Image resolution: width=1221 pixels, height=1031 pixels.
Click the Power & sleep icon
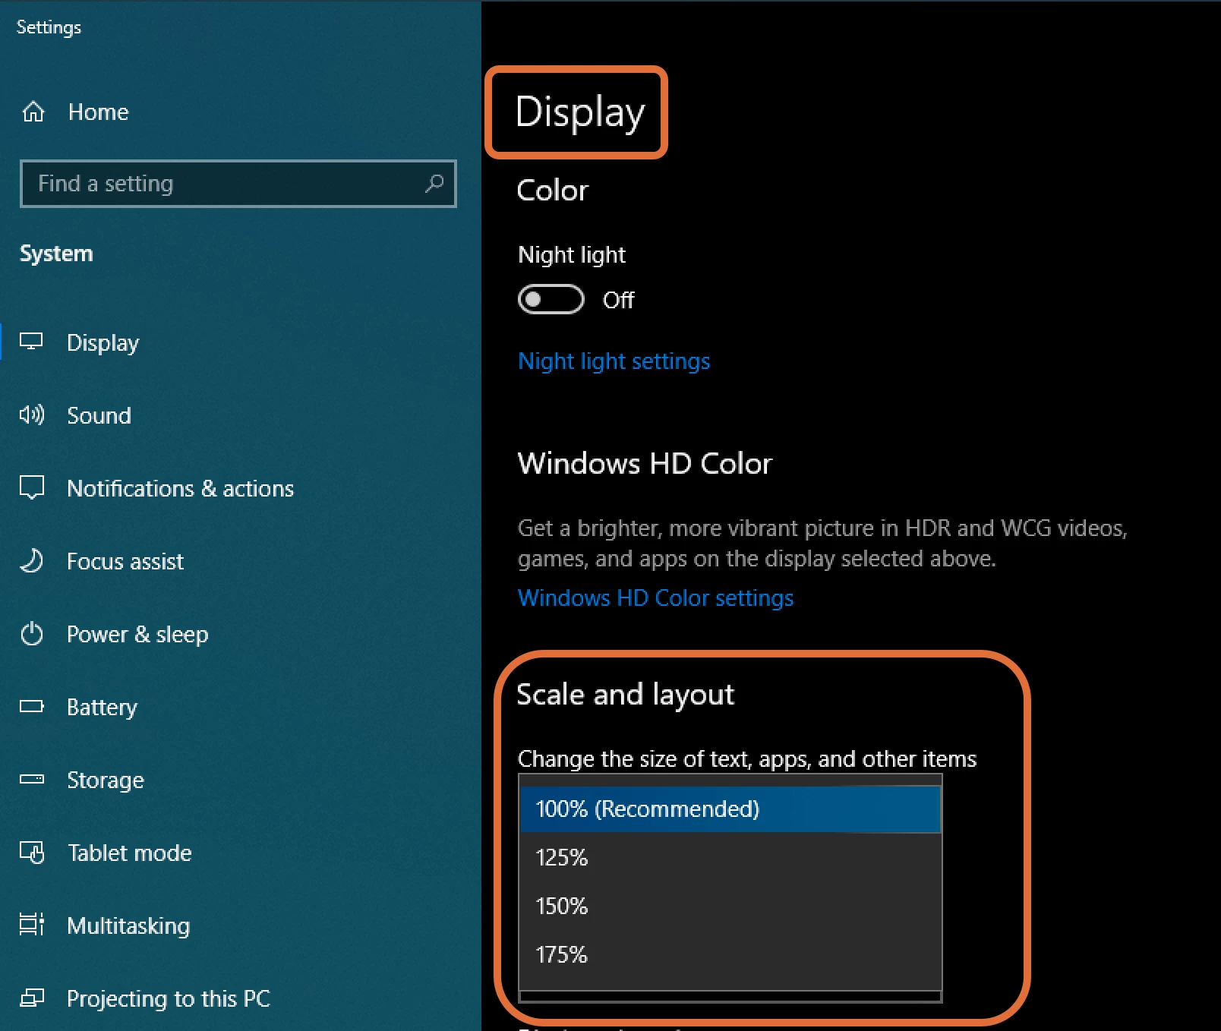[x=32, y=634]
